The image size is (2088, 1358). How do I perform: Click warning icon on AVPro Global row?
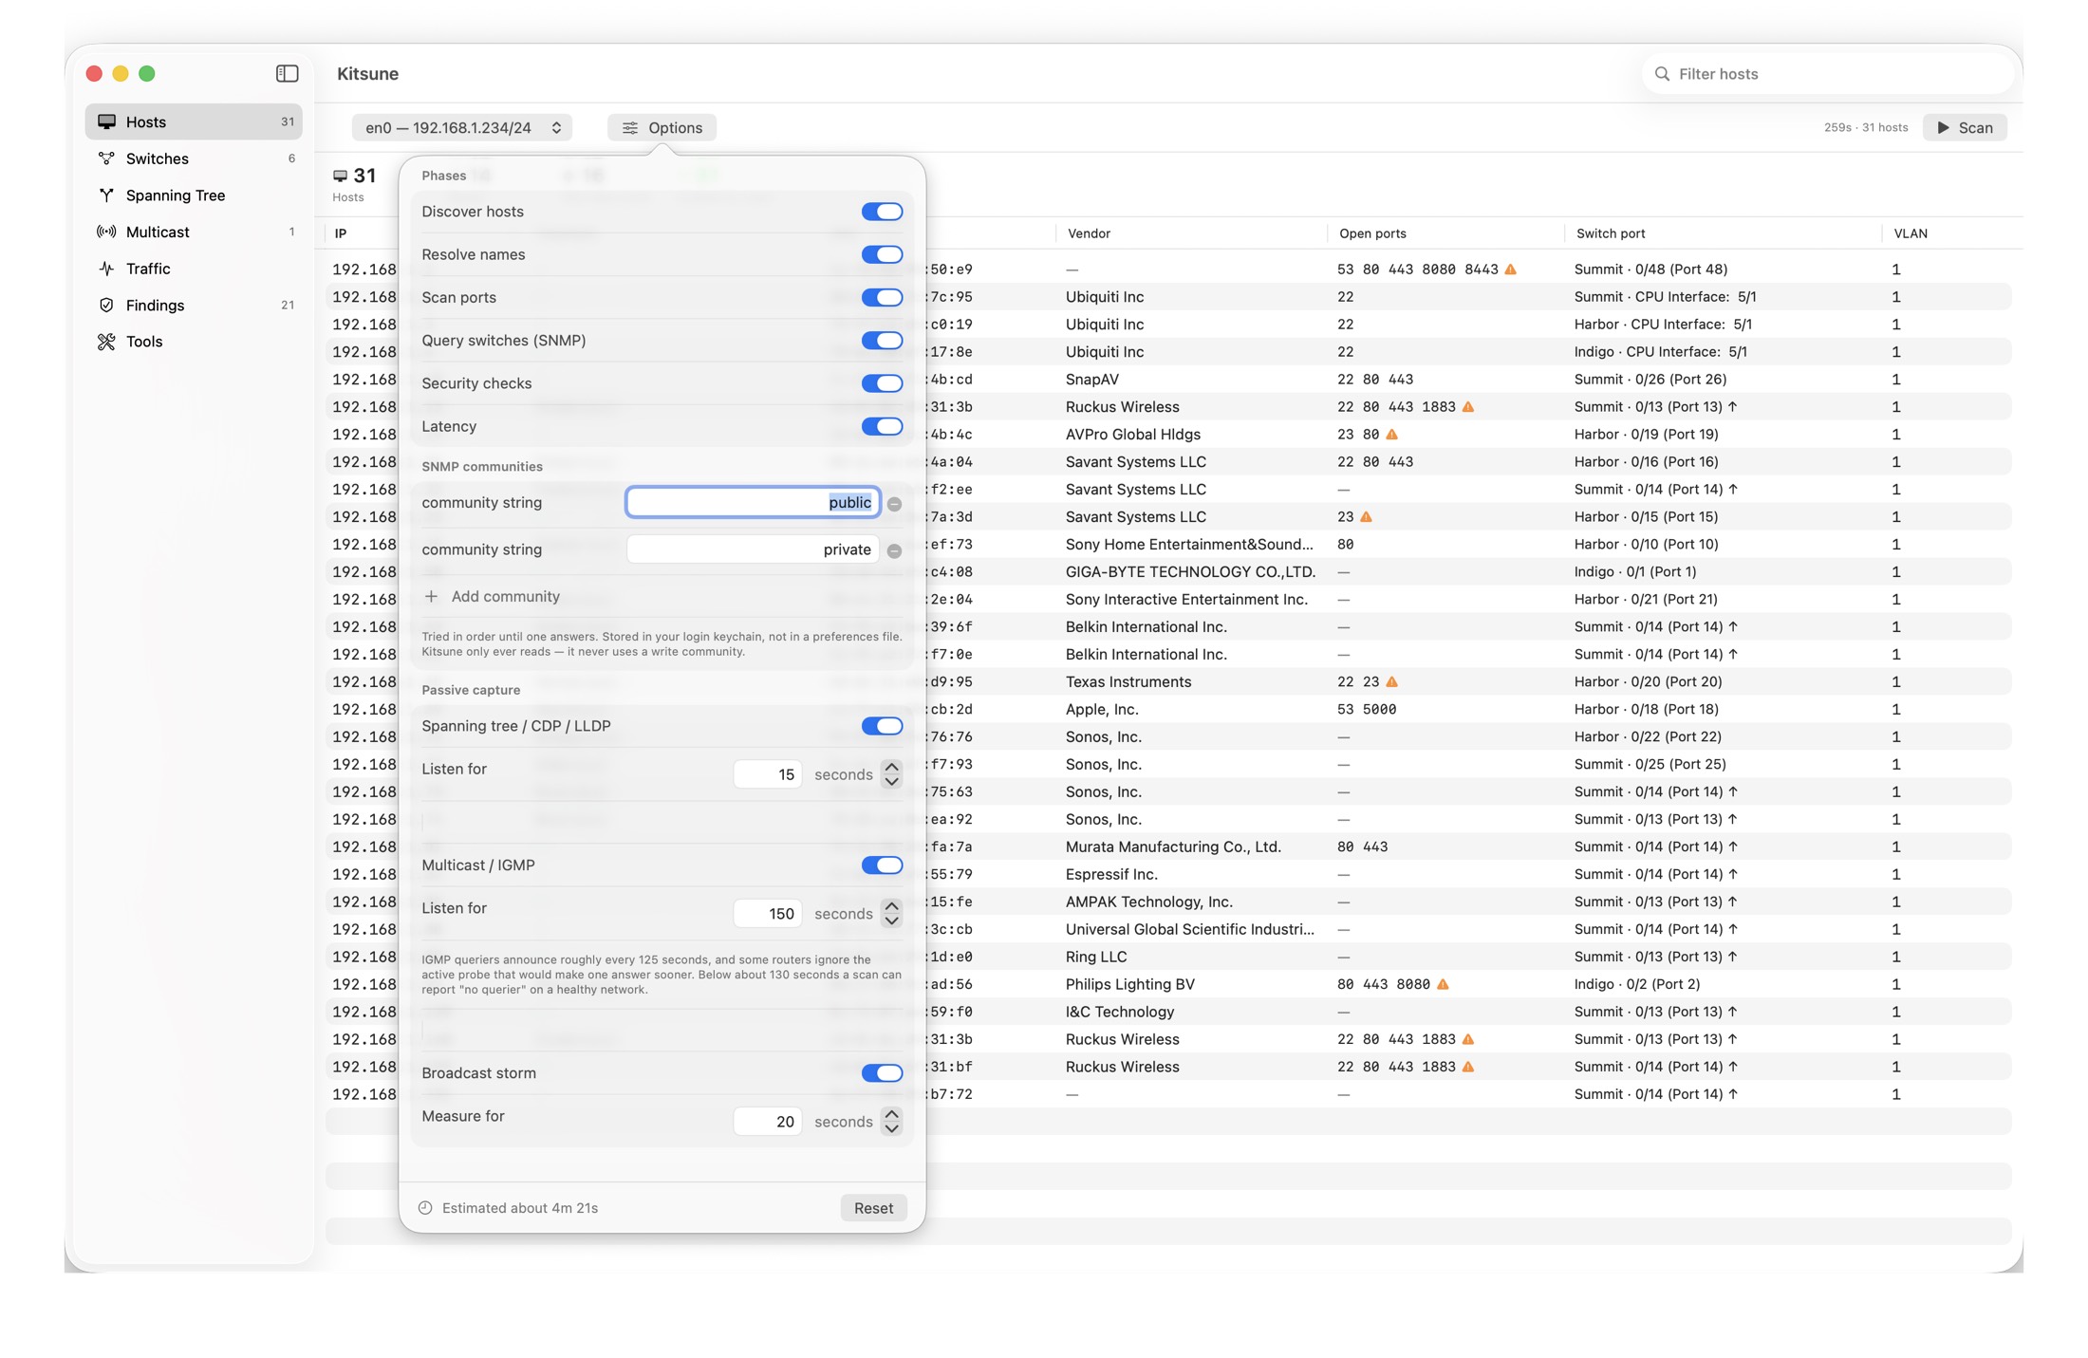pos(1391,435)
